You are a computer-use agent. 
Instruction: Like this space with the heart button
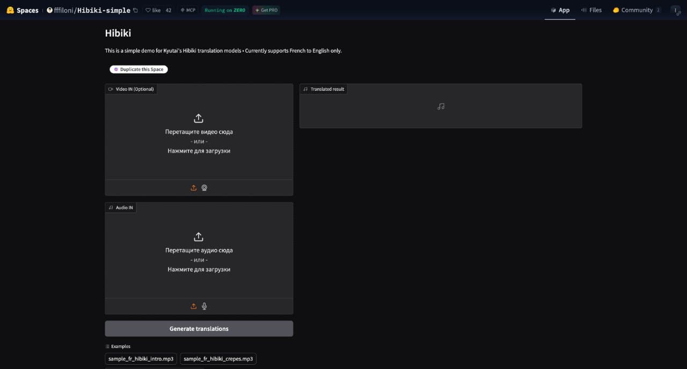153,10
